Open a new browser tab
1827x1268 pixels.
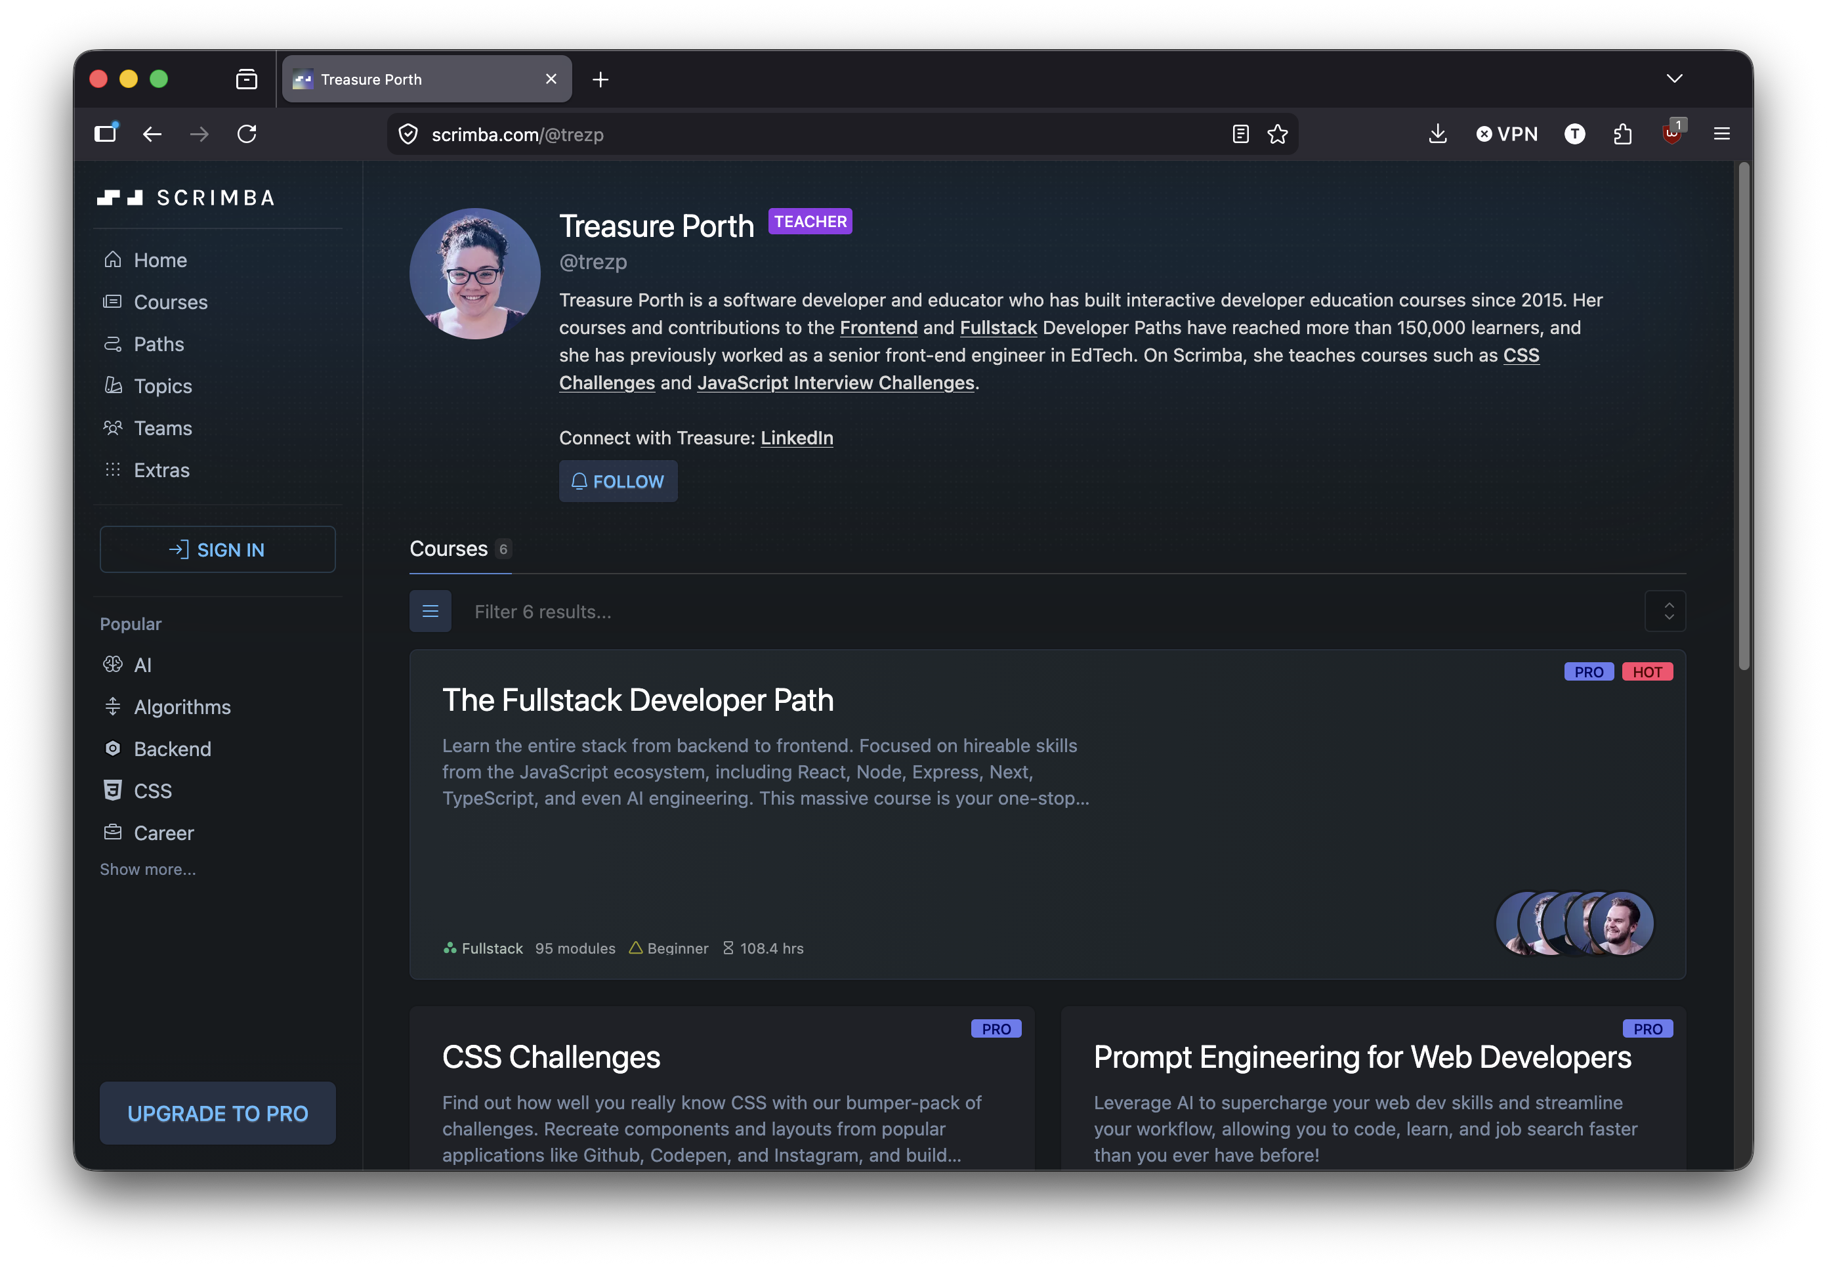[600, 79]
